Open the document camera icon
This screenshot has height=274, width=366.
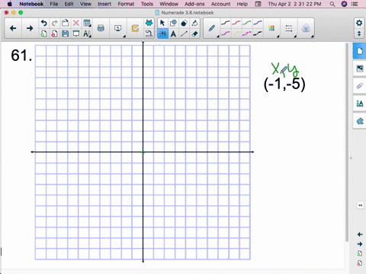click(149, 33)
